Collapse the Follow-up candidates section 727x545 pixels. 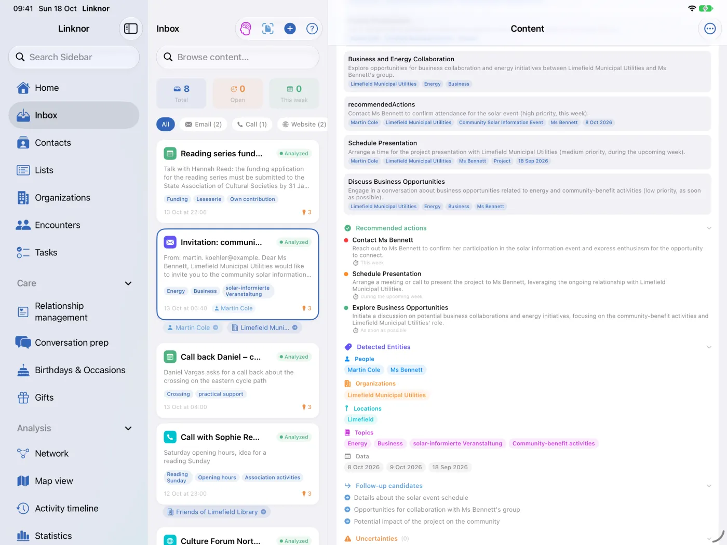click(x=709, y=486)
